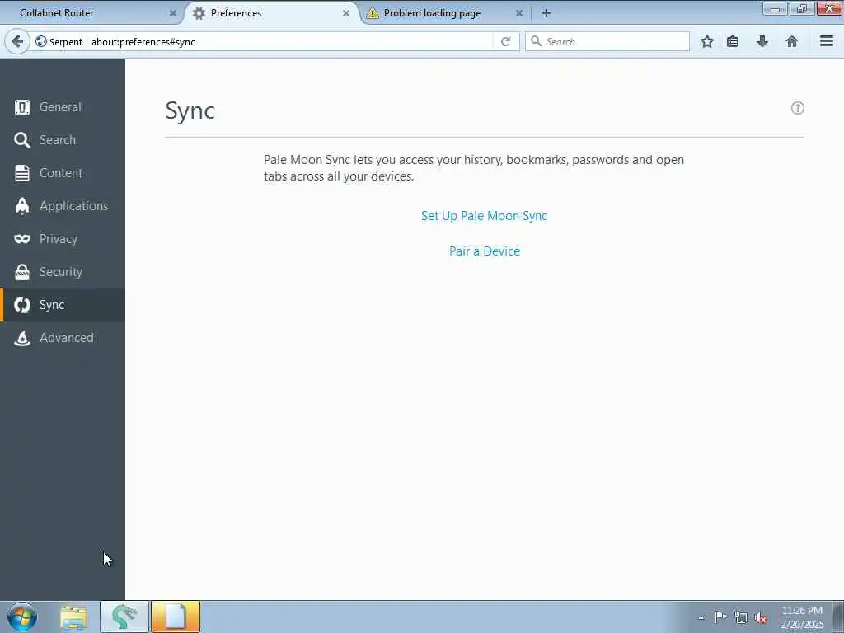Image resolution: width=844 pixels, height=633 pixels.
Task: Close the Preferences tab
Action: point(346,13)
